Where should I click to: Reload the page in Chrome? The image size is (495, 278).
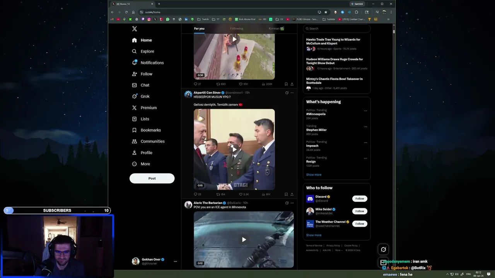click(x=126, y=12)
